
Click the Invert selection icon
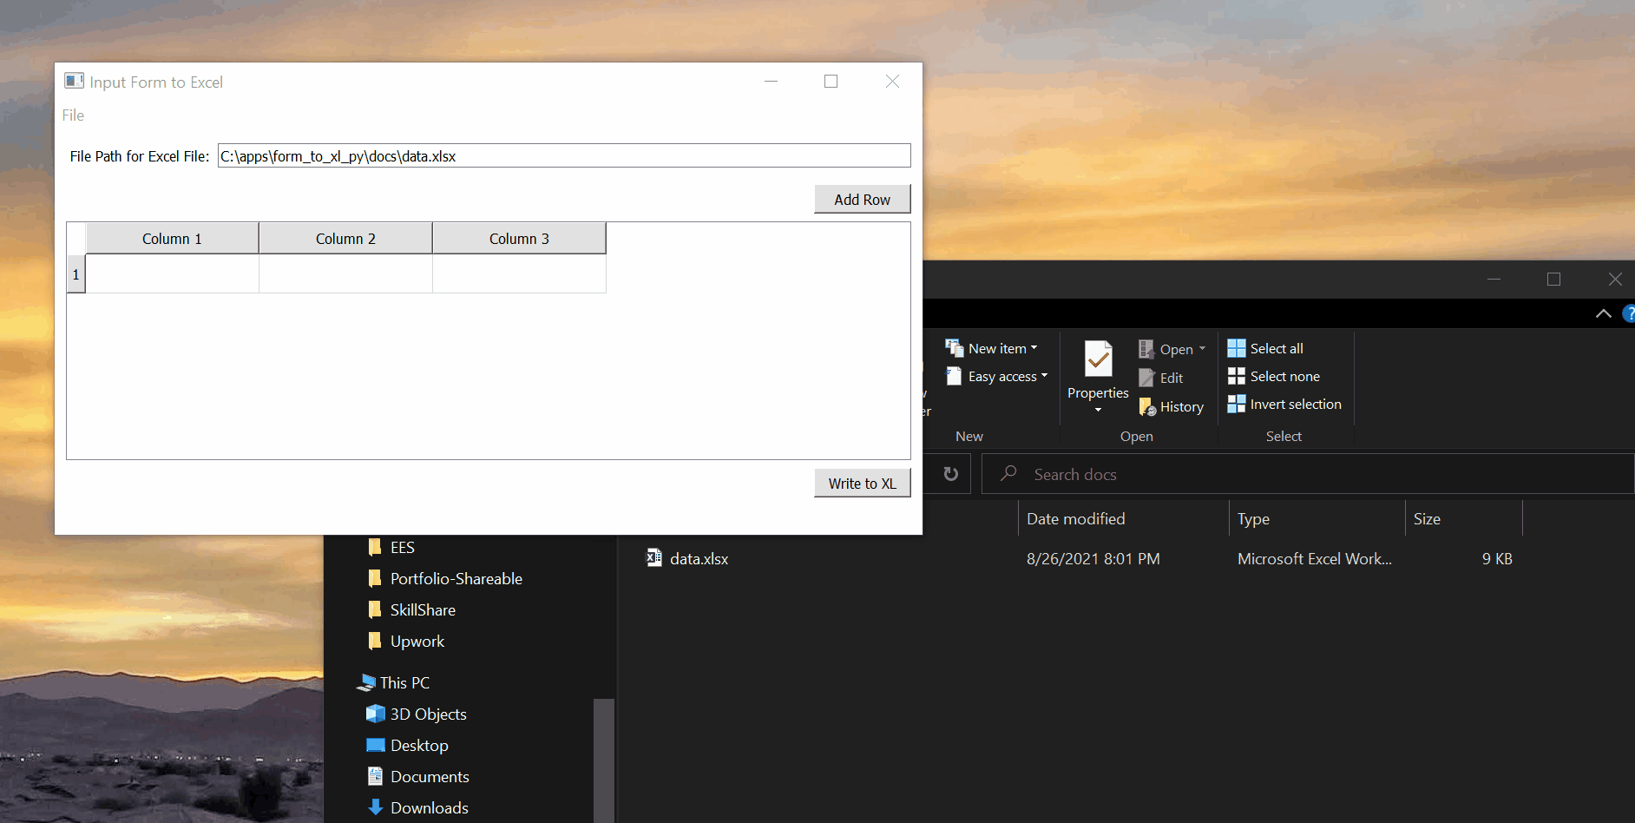coord(1236,404)
